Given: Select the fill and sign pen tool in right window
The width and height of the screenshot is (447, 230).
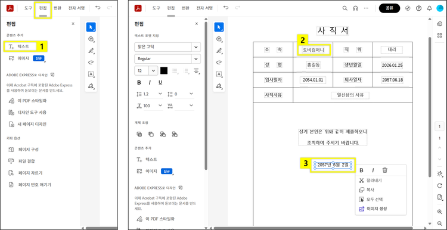Looking at the screenshot, I should tap(219, 86).
